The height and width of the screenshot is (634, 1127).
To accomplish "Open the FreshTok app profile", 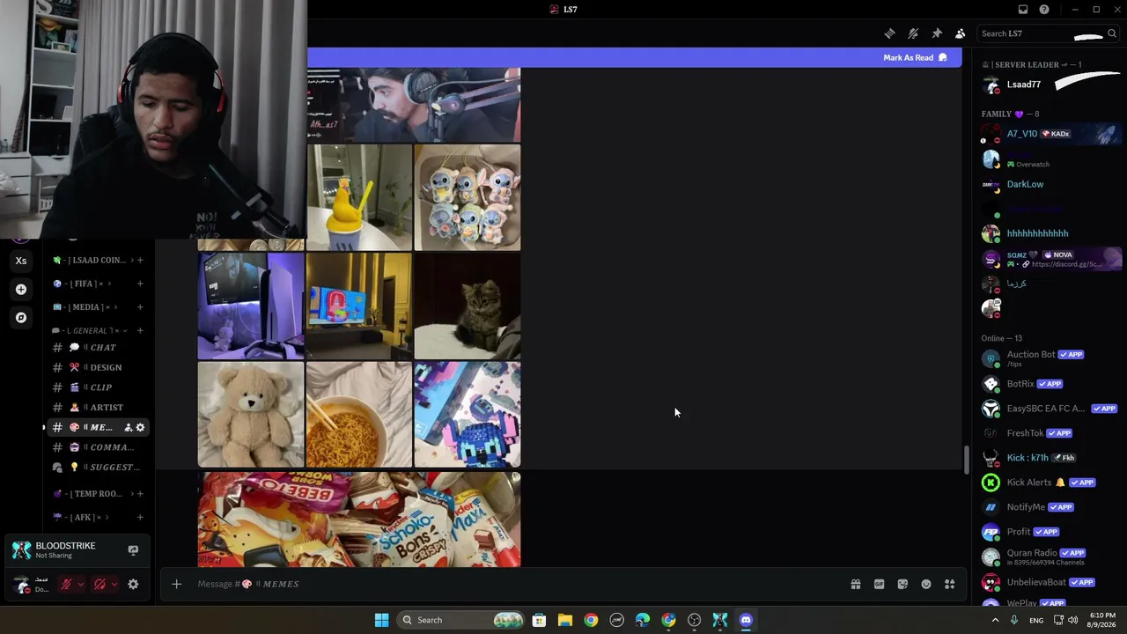I will click(x=1048, y=433).
